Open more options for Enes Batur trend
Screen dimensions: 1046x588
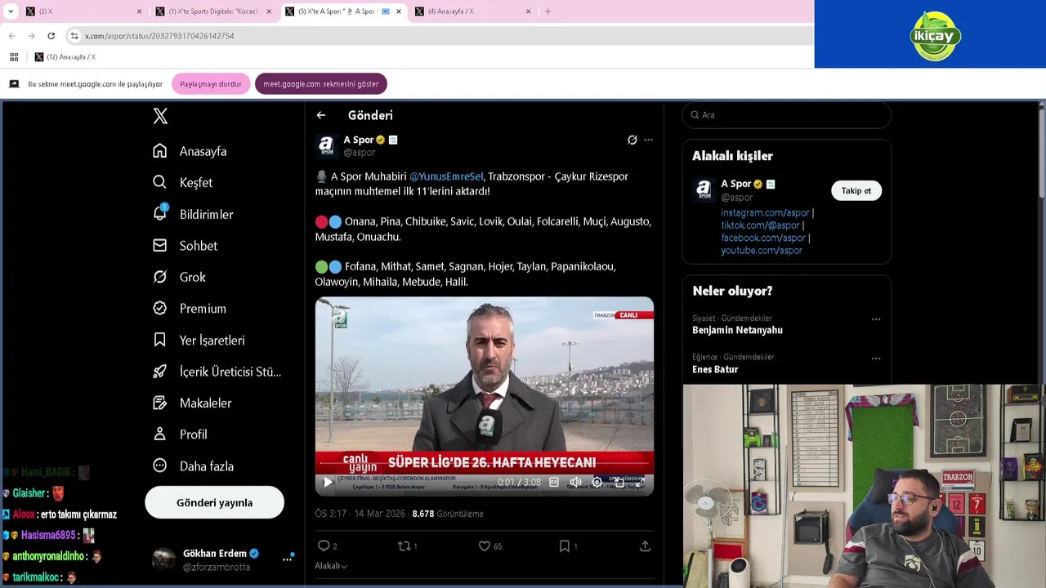point(876,359)
